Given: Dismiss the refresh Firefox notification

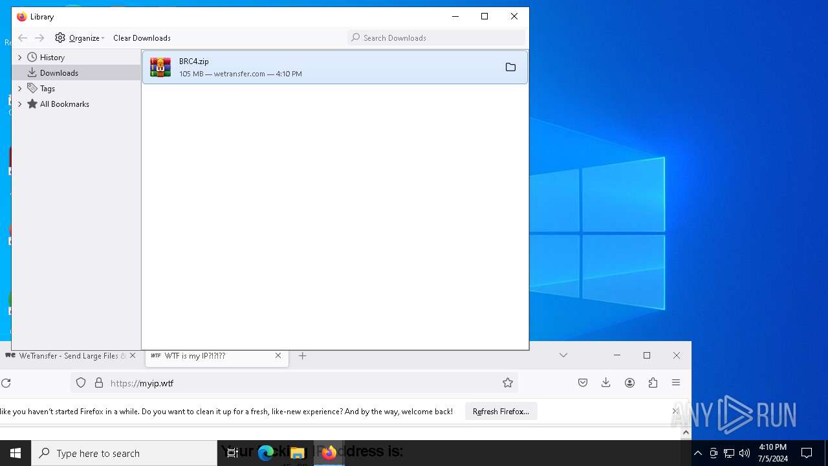Looking at the screenshot, I should (x=675, y=411).
